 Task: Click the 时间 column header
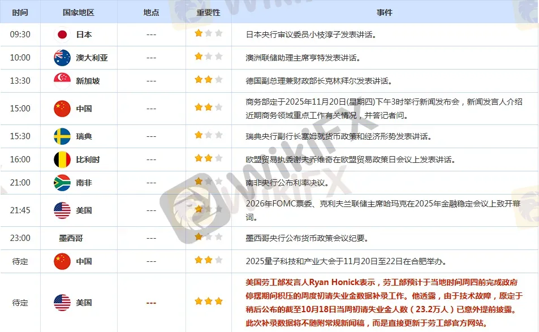[x=20, y=12]
